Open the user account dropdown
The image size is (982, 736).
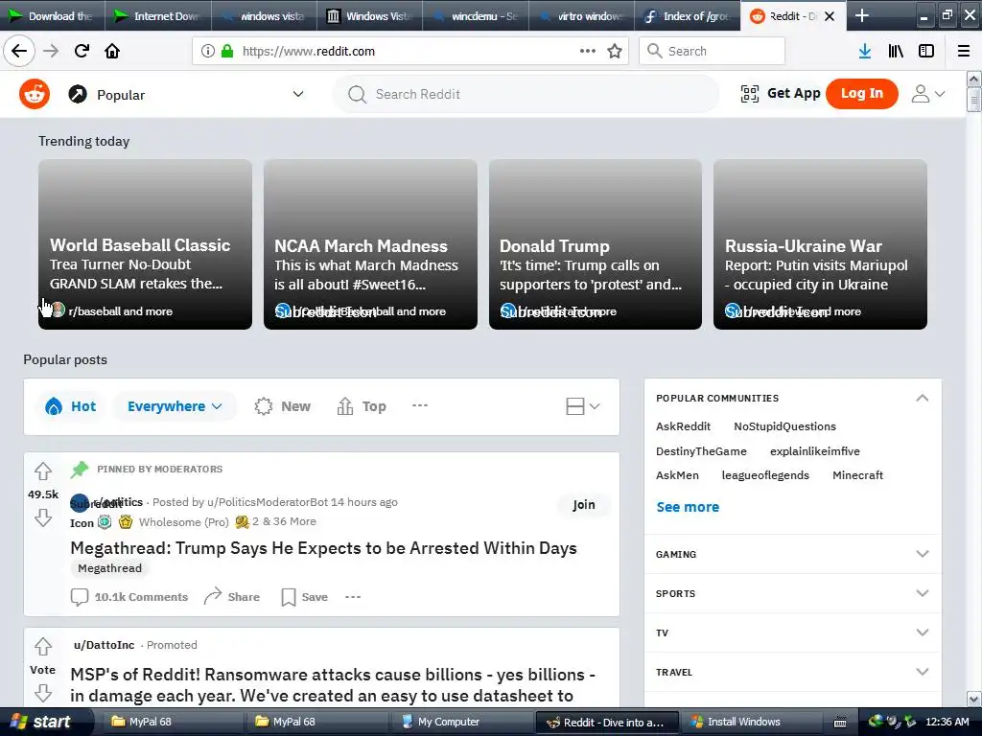pyautogui.click(x=927, y=94)
